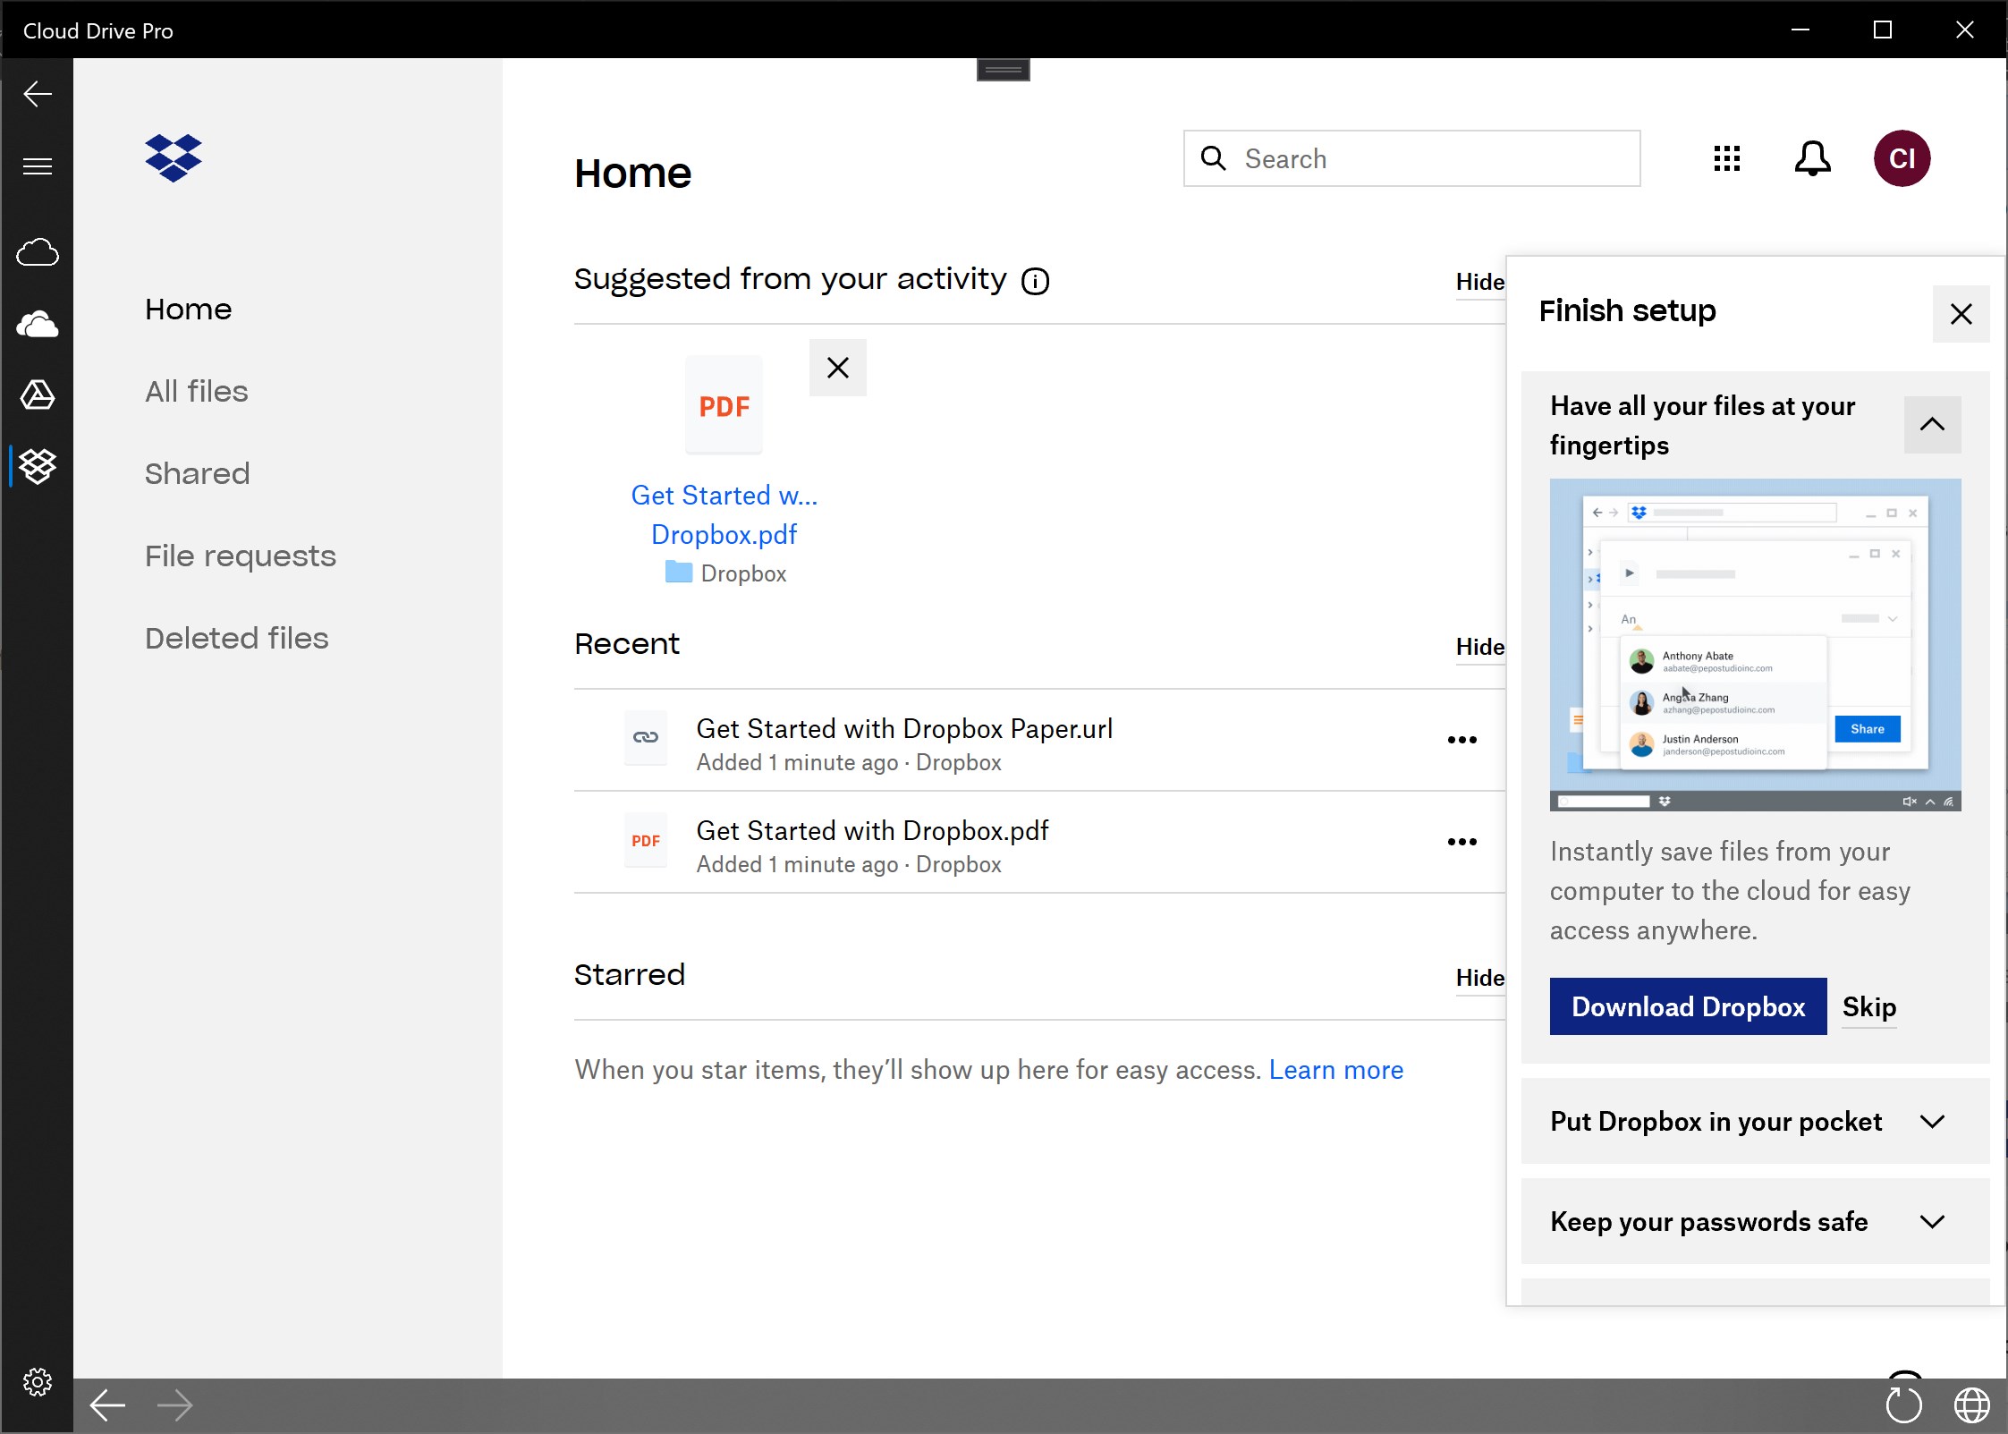This screenshot has height=1434, width=2008.
Task: Hide Suggested from your activity section
Action: (1479, 282)
